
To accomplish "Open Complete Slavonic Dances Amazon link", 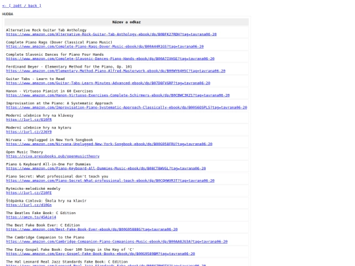I will (110, 58).
